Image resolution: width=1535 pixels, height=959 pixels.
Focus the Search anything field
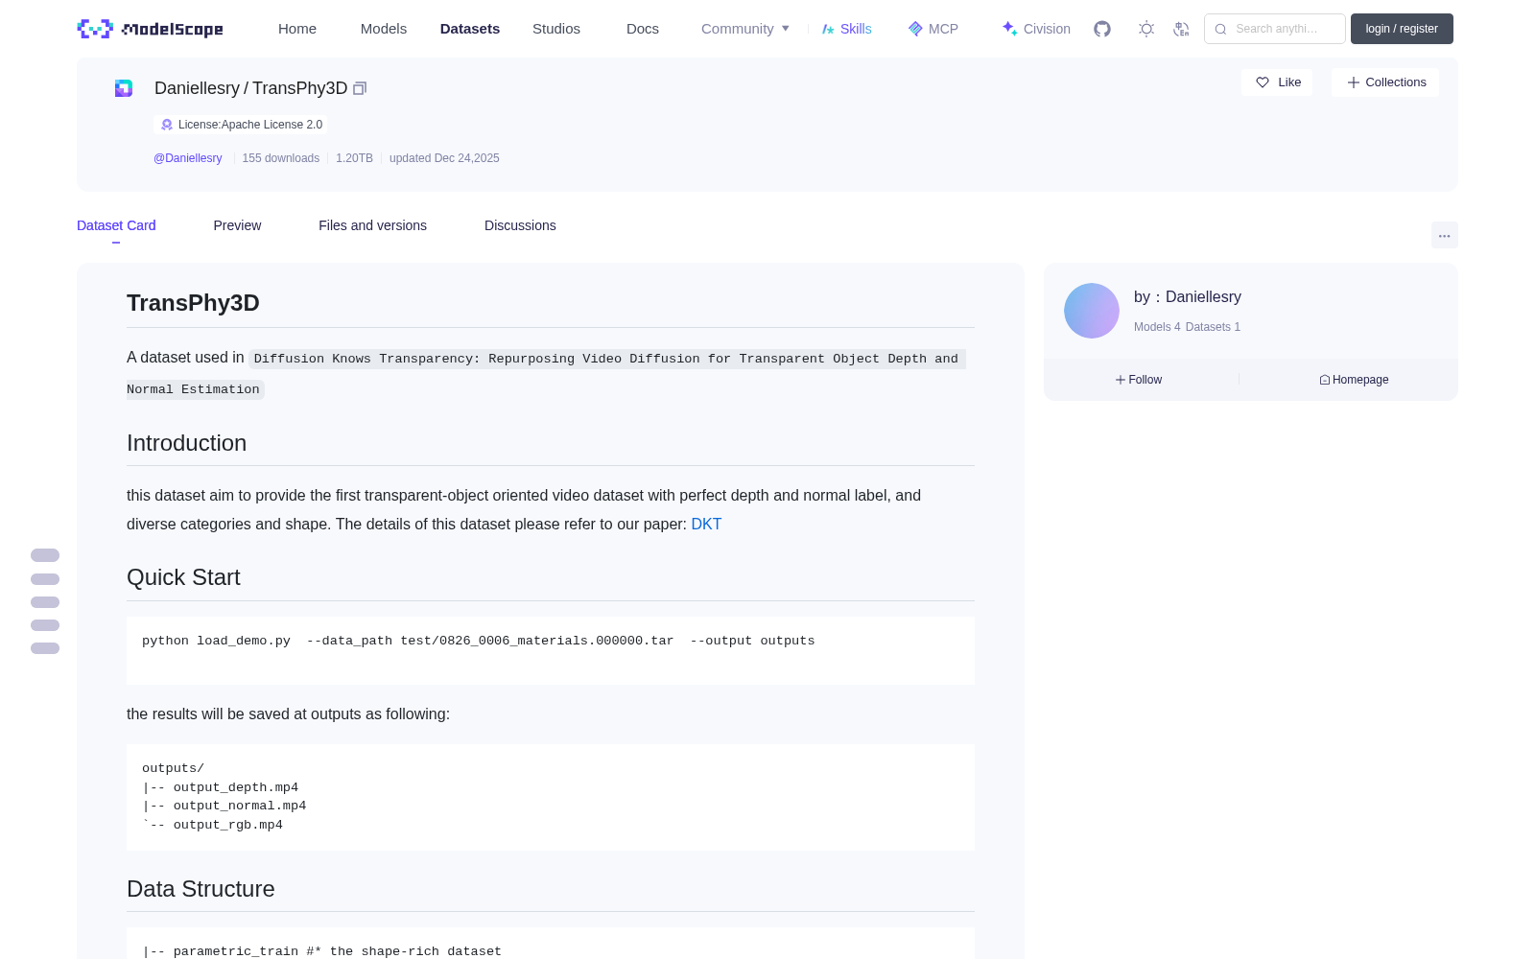tap(1275, 29)
